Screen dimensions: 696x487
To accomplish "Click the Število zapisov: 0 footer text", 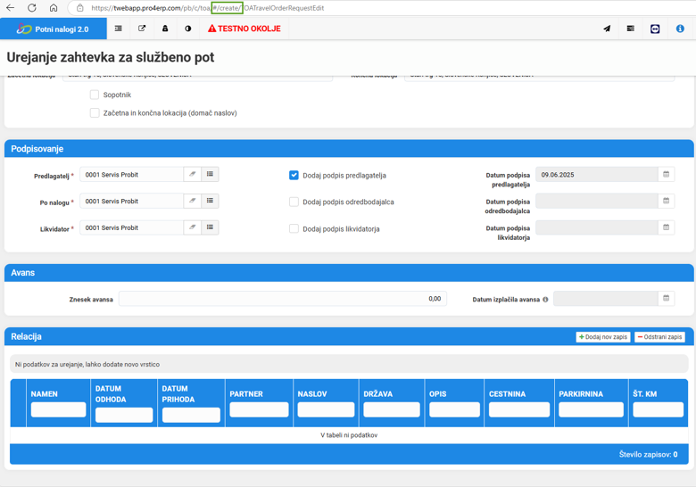I will click(x=648, y=454).
